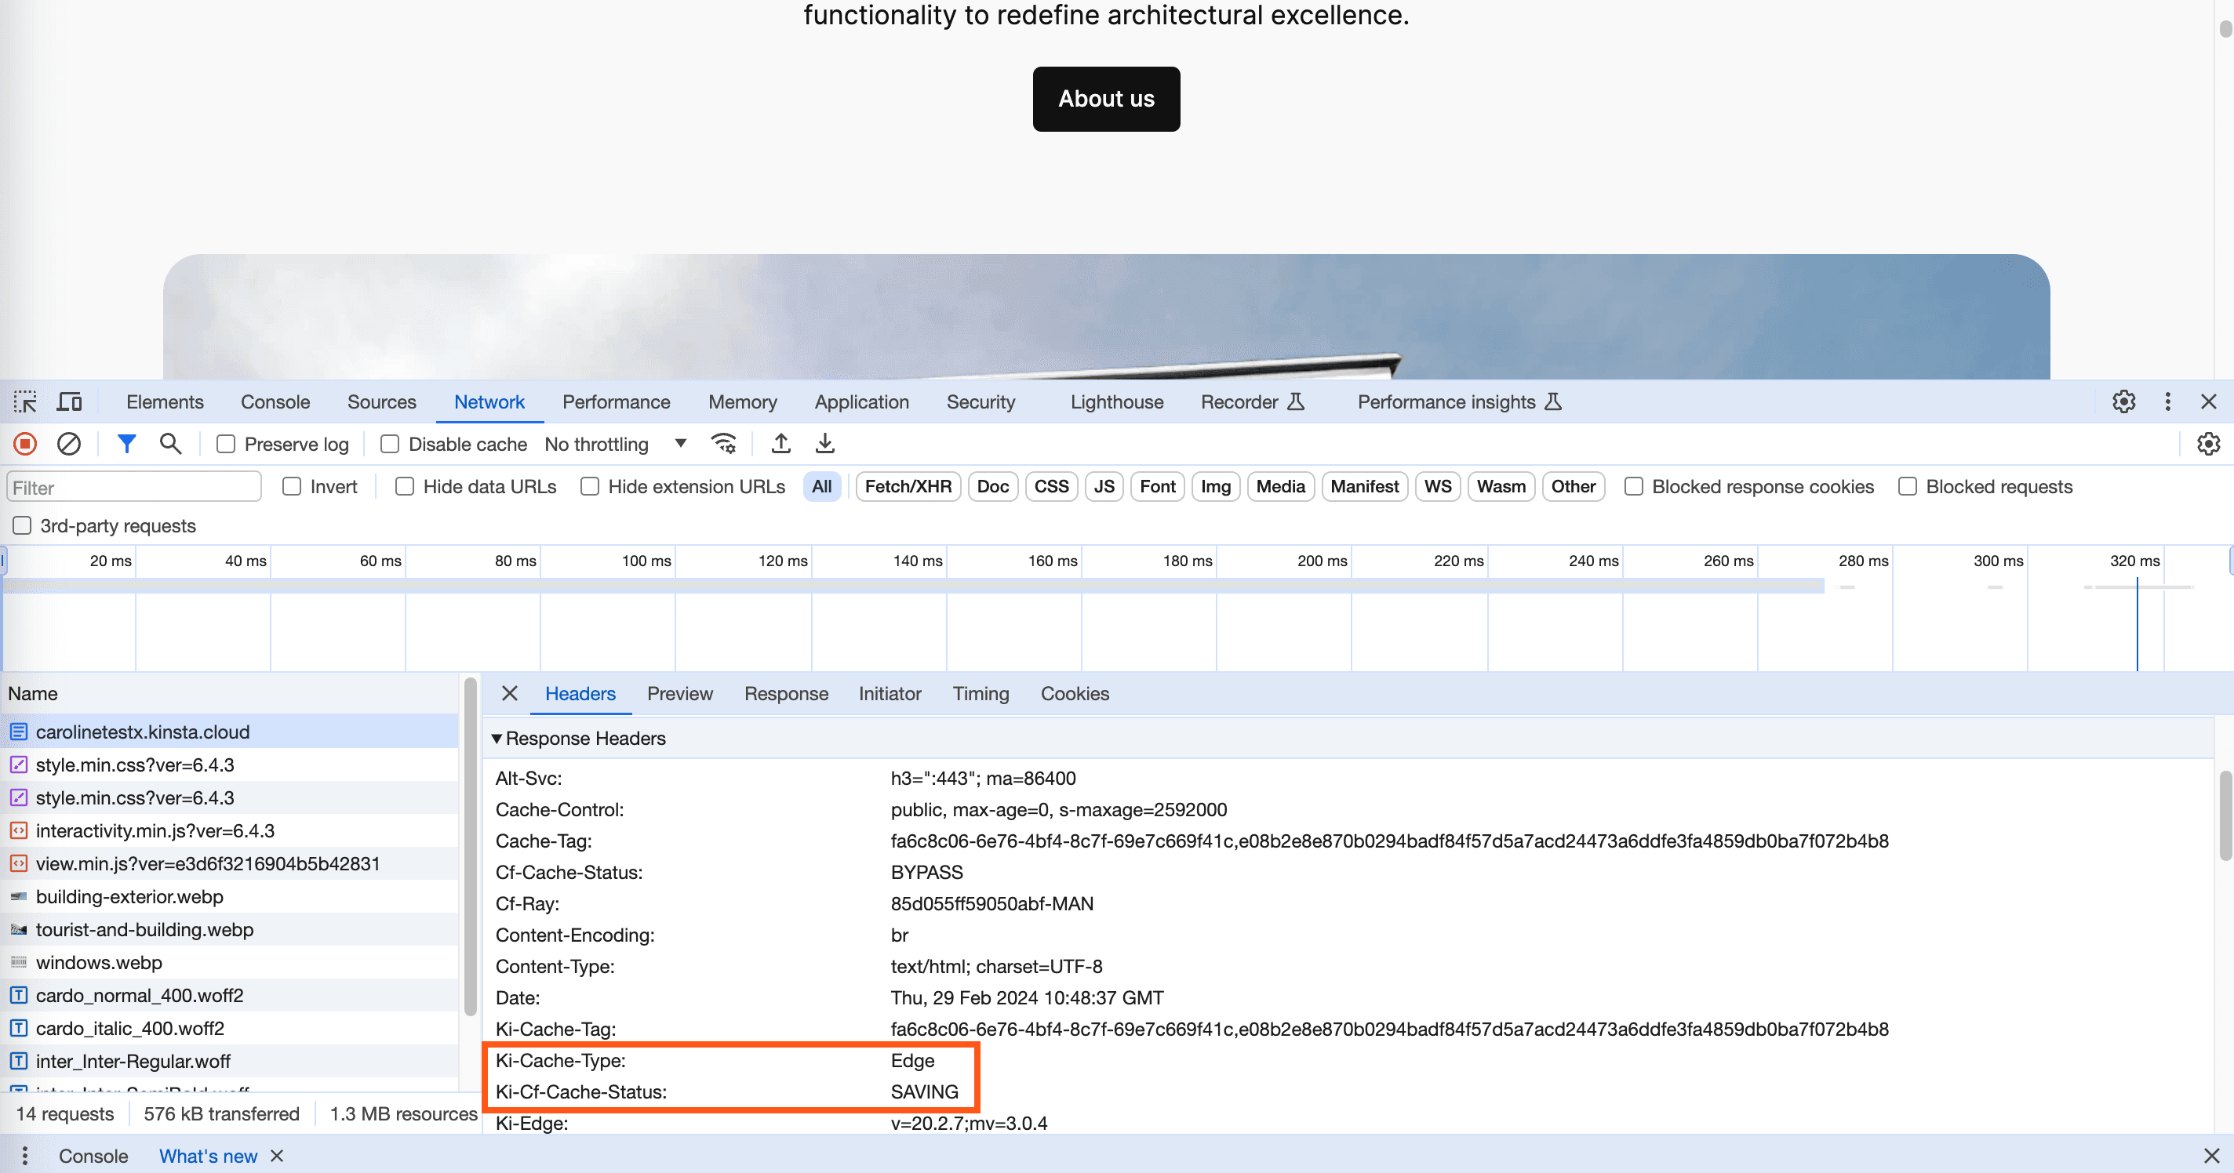
Task: Click the Filter input field
Action: point(132,488)
